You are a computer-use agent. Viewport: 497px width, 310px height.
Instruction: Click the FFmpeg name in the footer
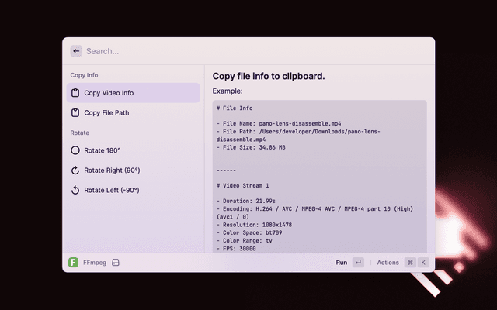point(94,263)
